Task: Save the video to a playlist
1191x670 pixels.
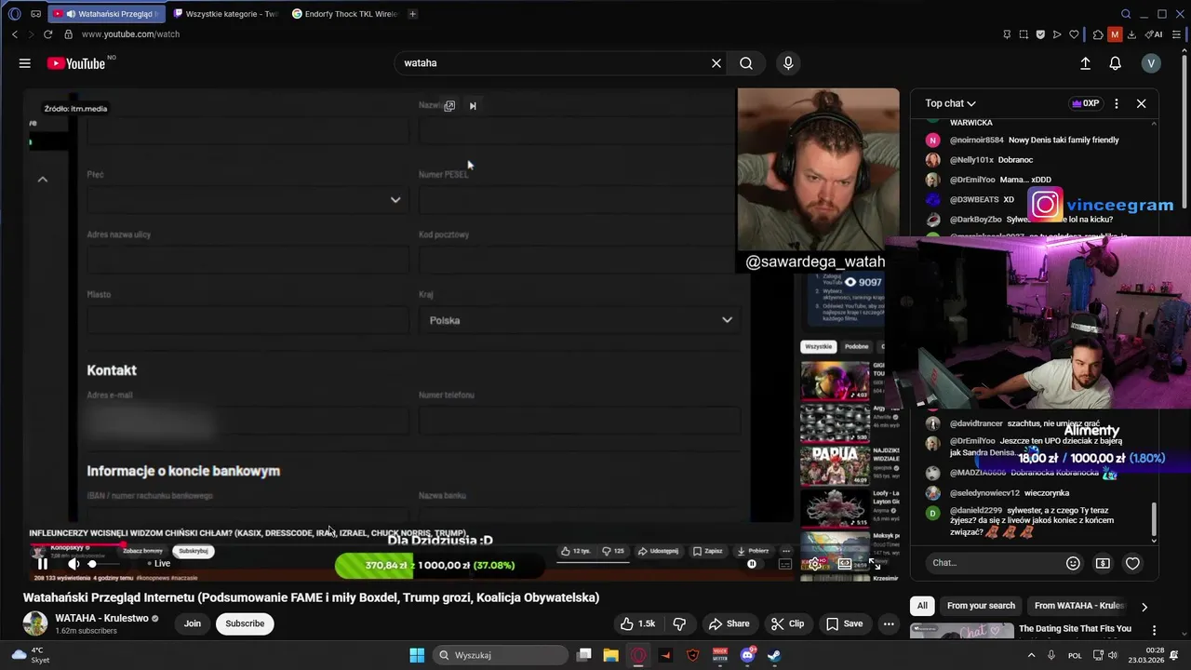Action: tap(844, 623)
